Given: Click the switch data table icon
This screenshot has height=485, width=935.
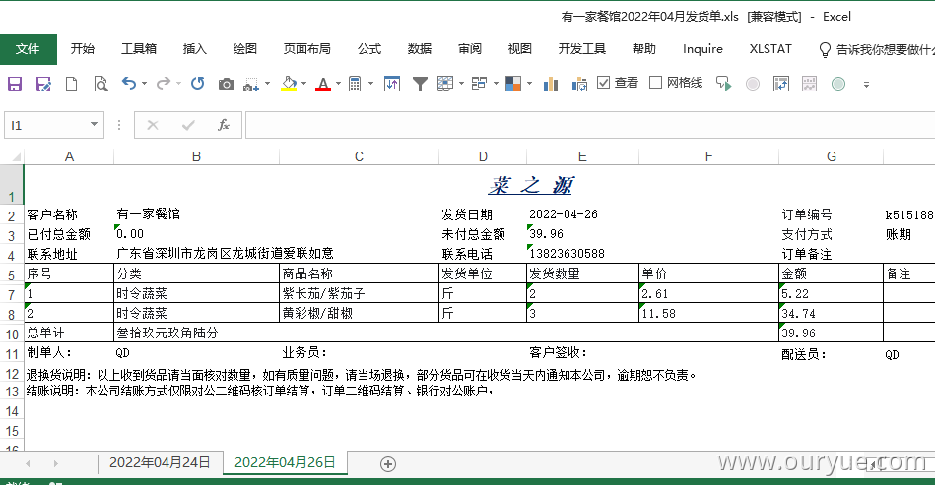Looking at the screenshot, I should tap(781, 84).
